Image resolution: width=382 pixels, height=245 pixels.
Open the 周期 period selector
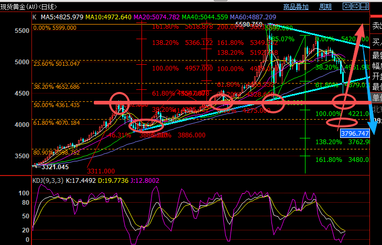325,7
